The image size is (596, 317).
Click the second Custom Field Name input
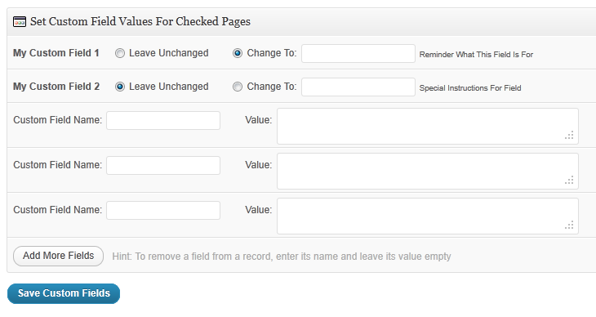click(163, 165)
